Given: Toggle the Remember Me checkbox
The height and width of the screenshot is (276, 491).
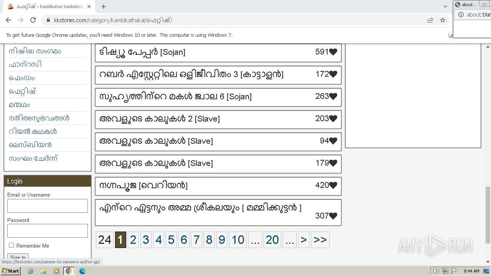Looking at the screenshot, I should (11, 245).
